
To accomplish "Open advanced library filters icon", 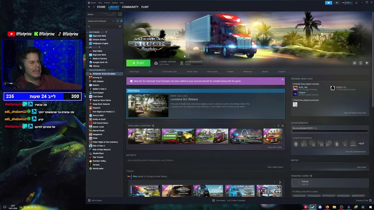I will coord(120,27).
